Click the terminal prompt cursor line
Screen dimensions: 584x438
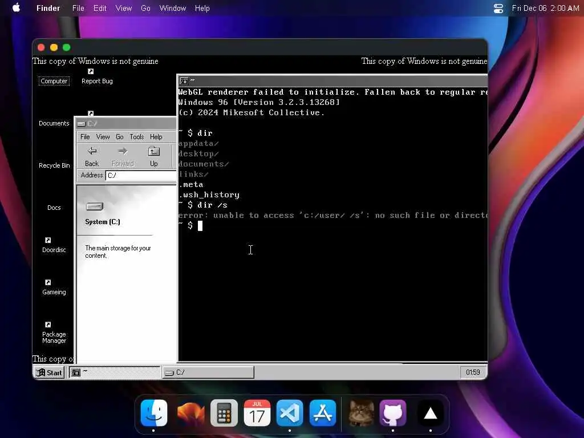190,225
